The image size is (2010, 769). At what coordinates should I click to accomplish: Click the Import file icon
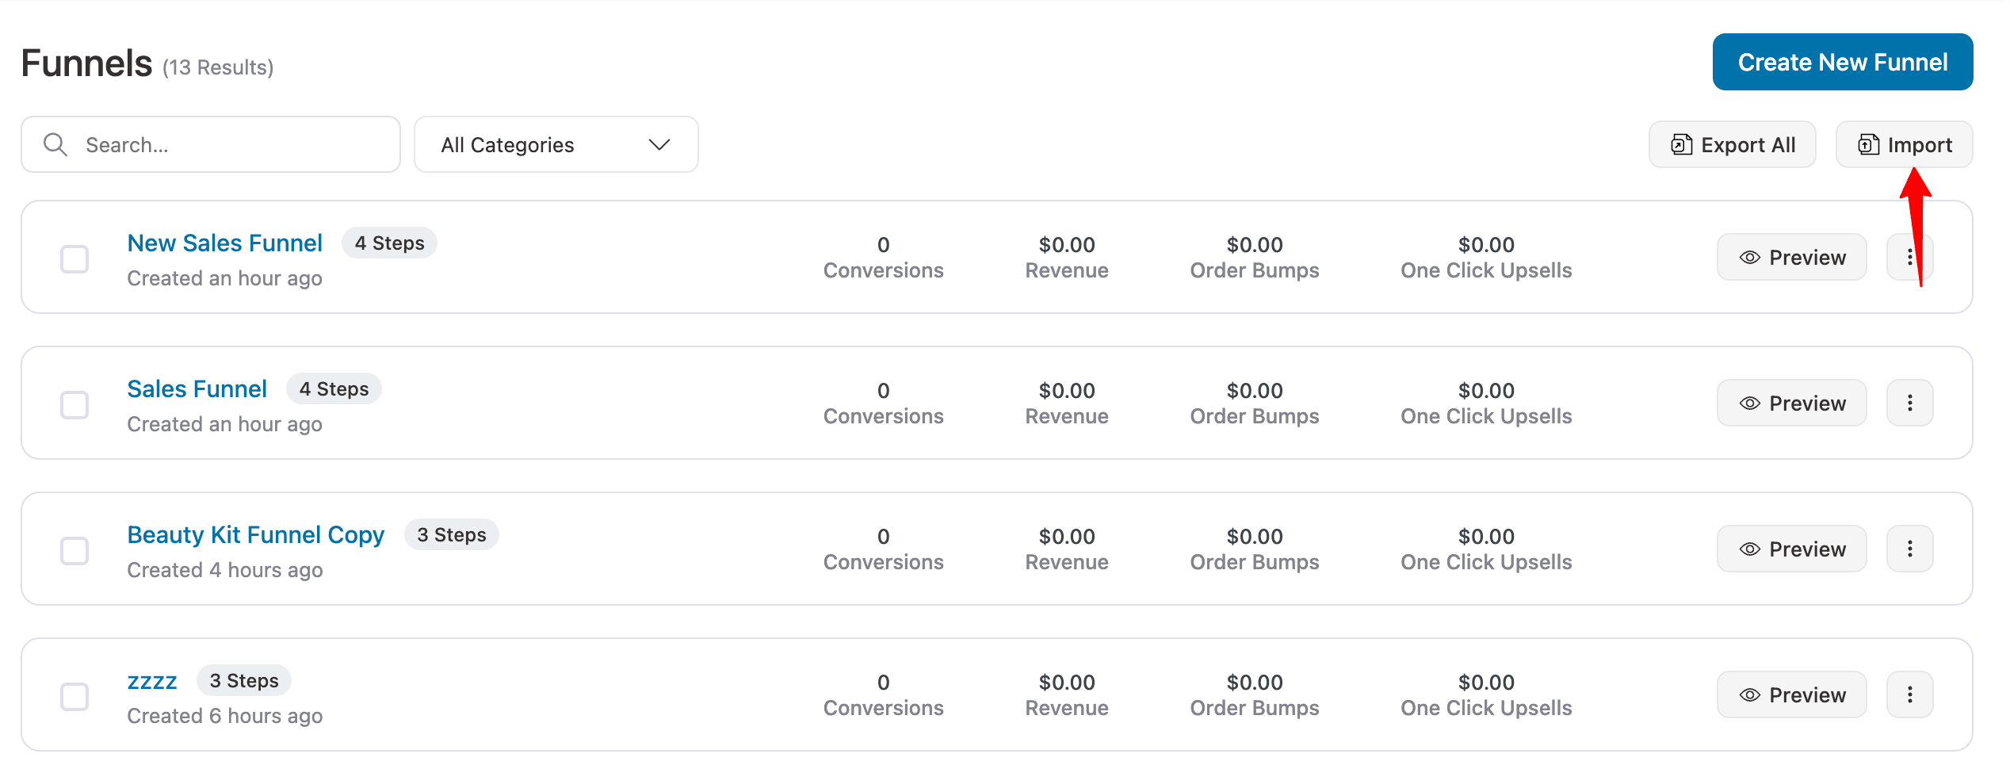(x=1868, y=144)
